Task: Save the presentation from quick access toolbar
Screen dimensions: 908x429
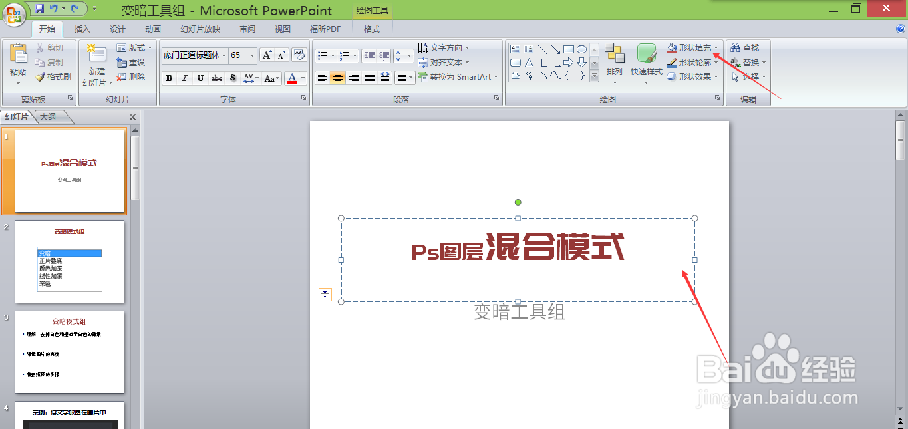Action: coord(39,9)
